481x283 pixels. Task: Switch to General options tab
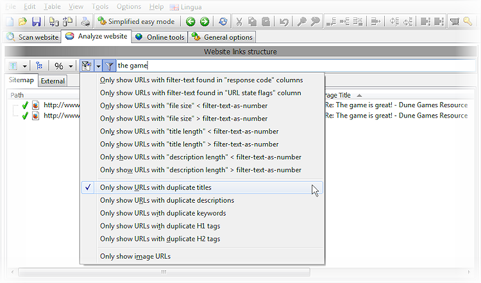(x=222, y=37)
